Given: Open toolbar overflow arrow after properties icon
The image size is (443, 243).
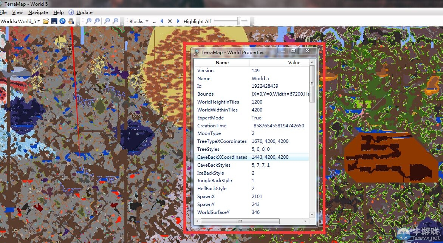Looking at the screenshot, I should 78,22.
